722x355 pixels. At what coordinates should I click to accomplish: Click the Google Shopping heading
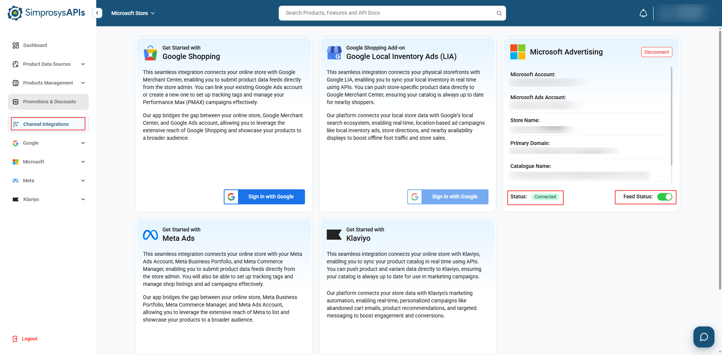pos(191,57)
